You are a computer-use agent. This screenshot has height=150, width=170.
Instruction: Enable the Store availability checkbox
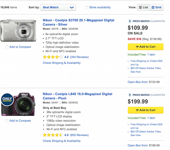87,7
